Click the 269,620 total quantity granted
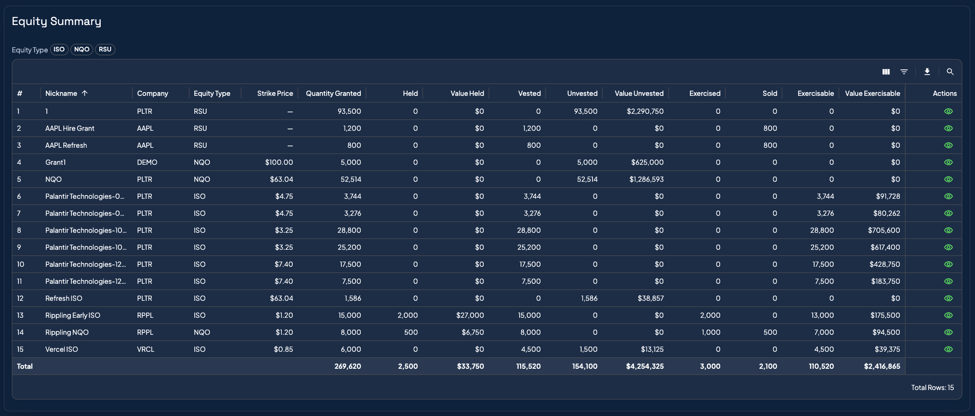This screenshot has width=975, height=416. pyautogui.click(x=348, y=366)
